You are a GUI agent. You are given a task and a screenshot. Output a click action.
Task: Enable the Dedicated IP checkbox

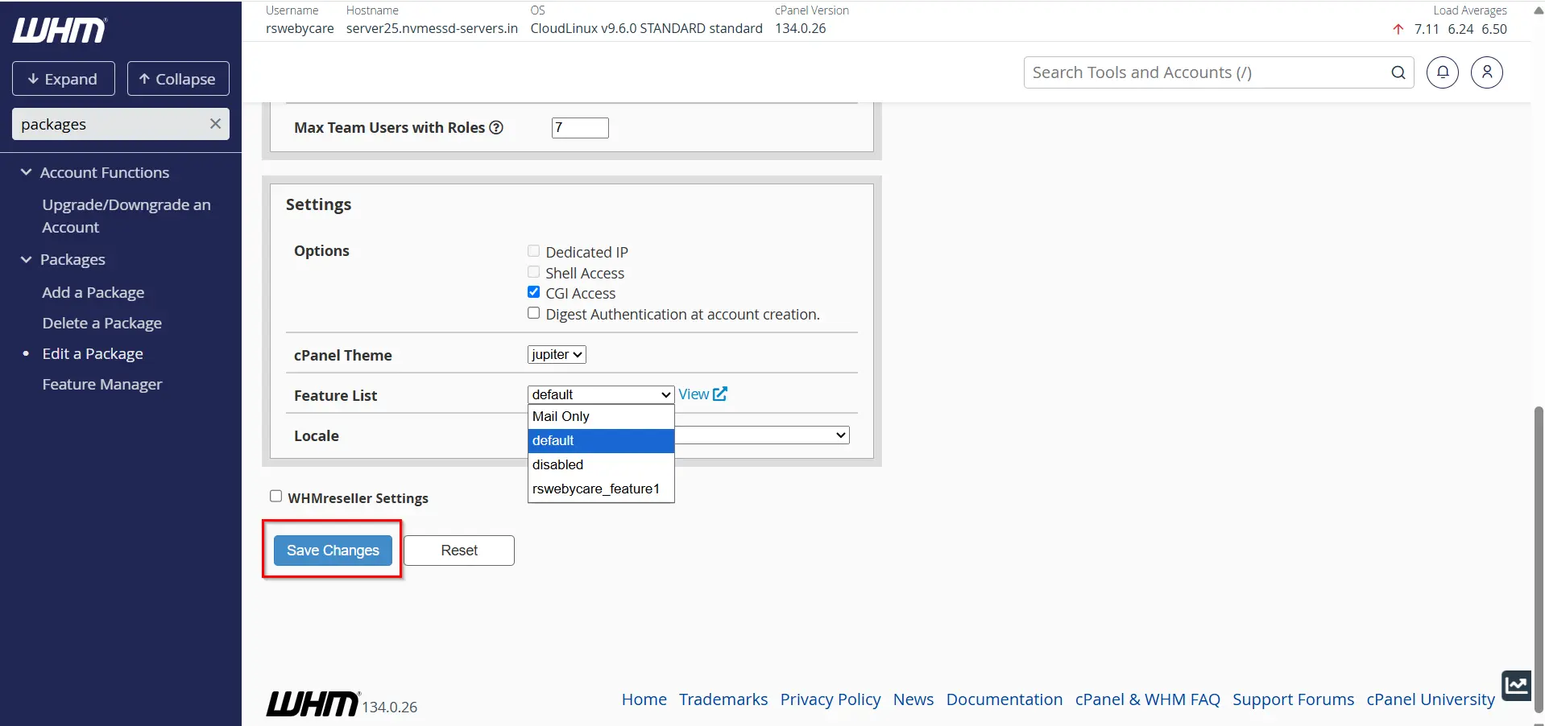(533, 251)
